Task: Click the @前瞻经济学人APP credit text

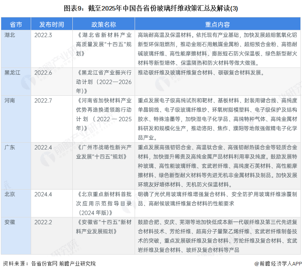Action: tap(278, 264)
